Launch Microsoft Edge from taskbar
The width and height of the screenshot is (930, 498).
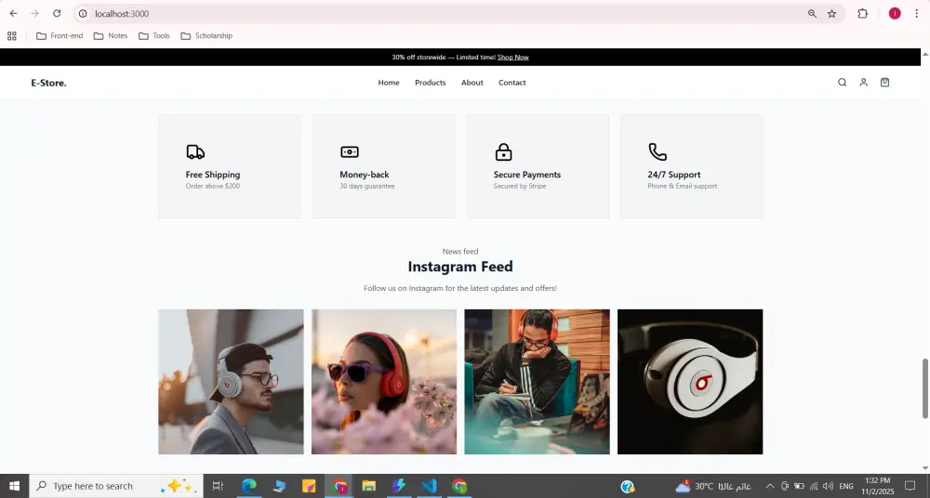(x=248, y=486)
